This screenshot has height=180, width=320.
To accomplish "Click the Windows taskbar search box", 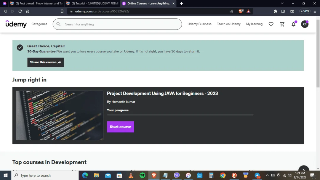I will pos(45,175).
